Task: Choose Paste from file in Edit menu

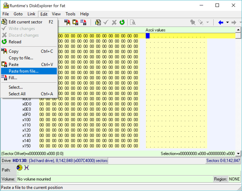Action: tap(24, 71)
